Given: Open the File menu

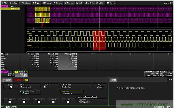Looking at the screenshot, I should tap(4, 3).
